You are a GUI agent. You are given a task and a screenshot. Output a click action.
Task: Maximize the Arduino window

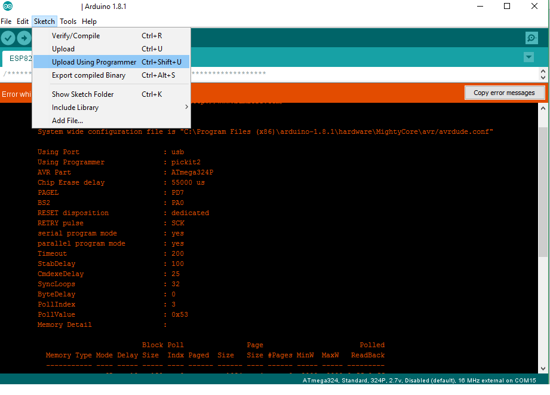click(x=507, y=7)
